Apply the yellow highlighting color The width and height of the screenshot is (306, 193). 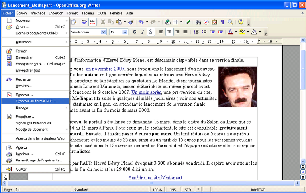pyautogui.click(x=242, y=32)
